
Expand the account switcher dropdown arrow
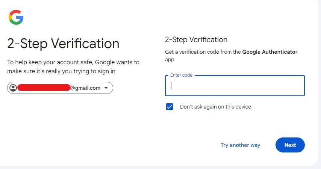106,88
